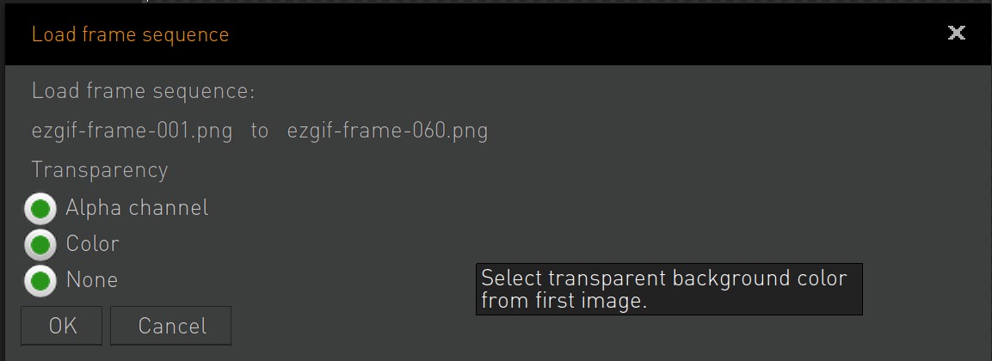Click the orange "Load frame sequence" title
The image size is (992, 361).
[x=130, y=34]
